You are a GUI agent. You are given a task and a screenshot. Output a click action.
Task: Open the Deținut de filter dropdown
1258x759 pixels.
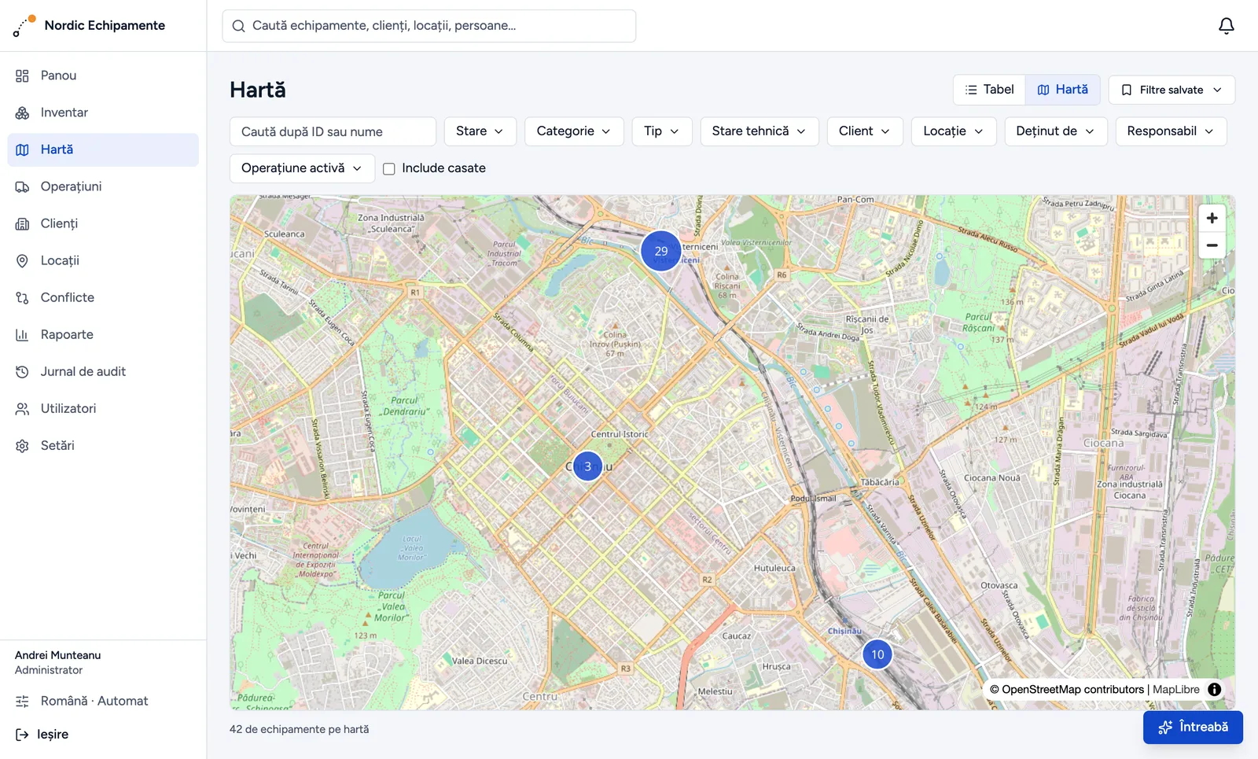pyautogui.click(x=1055, y=131)
